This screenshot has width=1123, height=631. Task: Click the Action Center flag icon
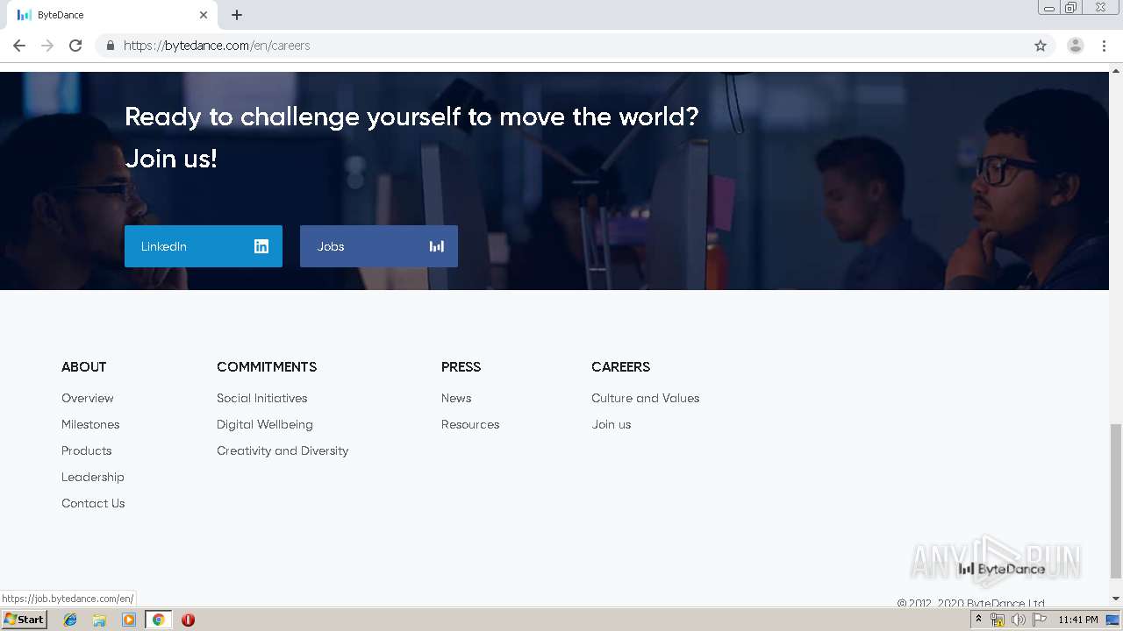pyautogui.click(x=1040, y=620)
